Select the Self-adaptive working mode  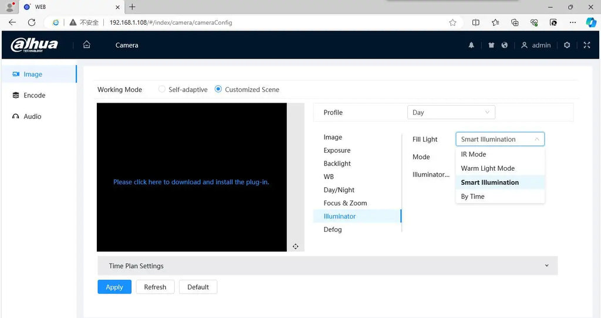pyautogui.click(x=162, y=89)
